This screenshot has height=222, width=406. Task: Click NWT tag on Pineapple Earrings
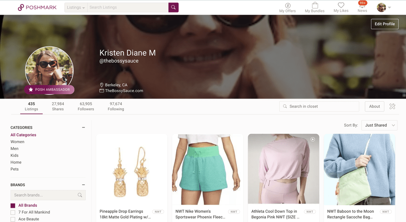(158, 211)
